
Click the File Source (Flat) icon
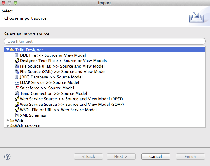(x=17, y=66)
